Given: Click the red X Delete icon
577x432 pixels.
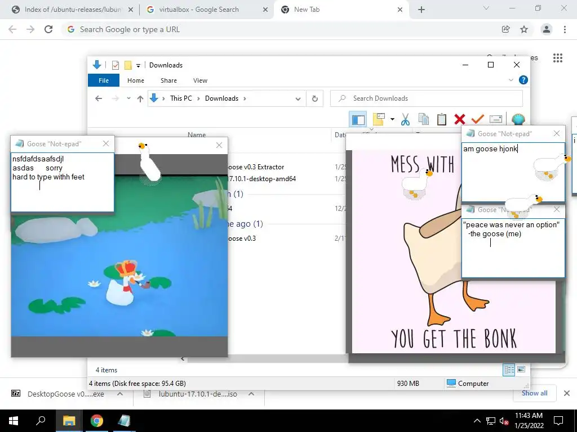Looking at the screenshot, I should (460, 119).
